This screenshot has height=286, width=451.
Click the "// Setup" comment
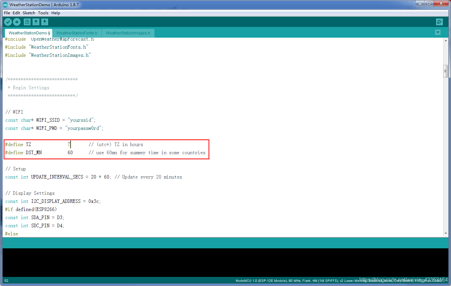16,169
